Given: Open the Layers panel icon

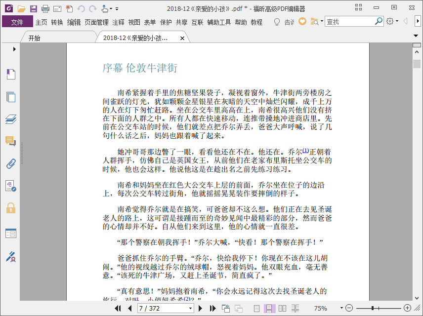Looking at the screenshot, I should tap(11, 119).
